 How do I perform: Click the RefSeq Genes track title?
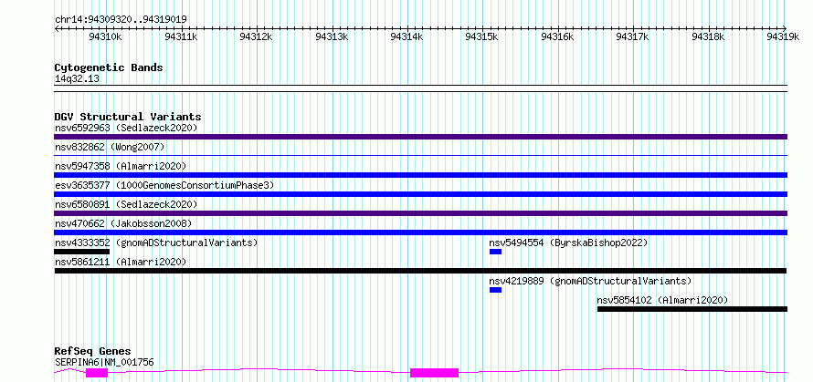tap(92, 352)
